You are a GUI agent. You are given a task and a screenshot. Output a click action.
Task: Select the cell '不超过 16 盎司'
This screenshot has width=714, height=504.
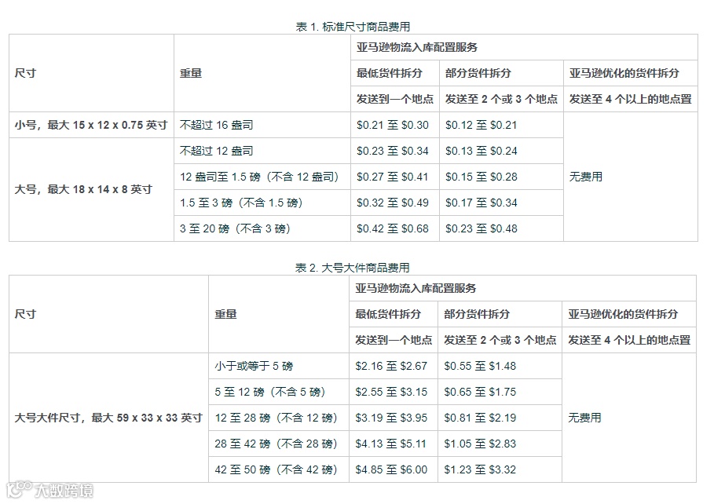coord(262,125)
